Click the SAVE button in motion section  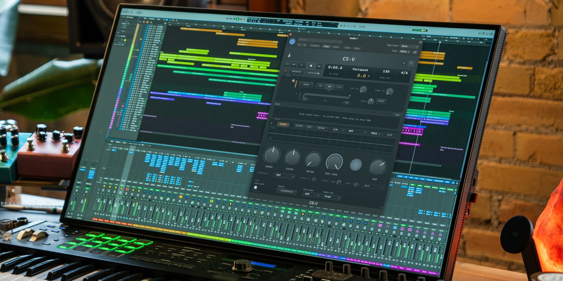tap(390, 135)
